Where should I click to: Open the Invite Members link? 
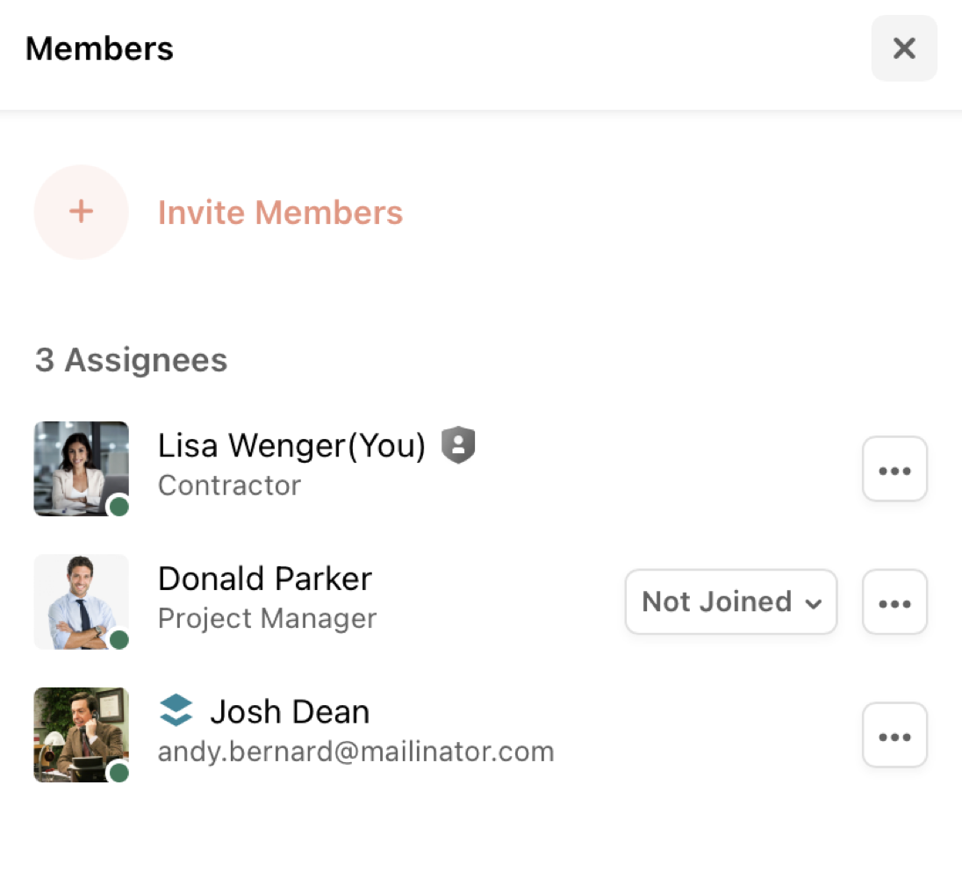(280, 213)
